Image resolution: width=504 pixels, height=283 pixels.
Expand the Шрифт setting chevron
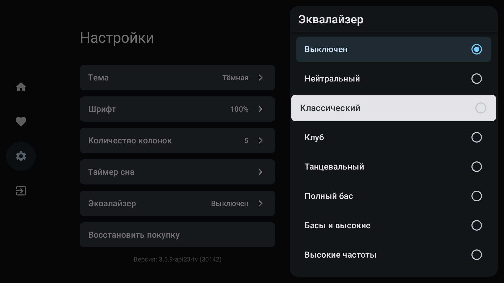[x=260, y=109]
